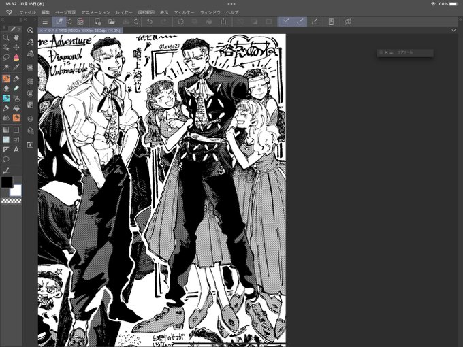
Task: Open the 編集 (Edit) menu
Action: tap(46, 12)
